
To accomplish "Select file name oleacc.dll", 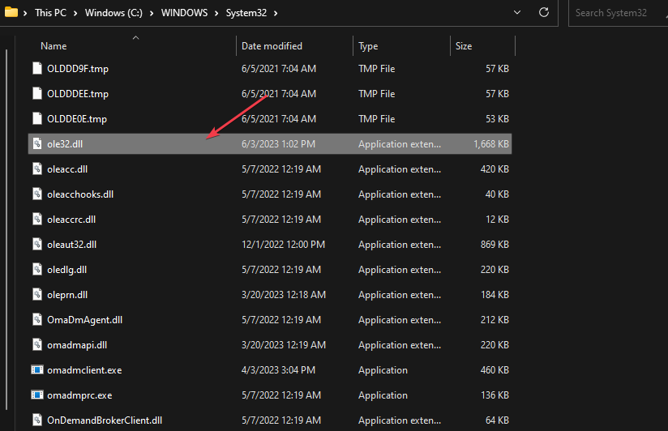I will pos(67,169).
